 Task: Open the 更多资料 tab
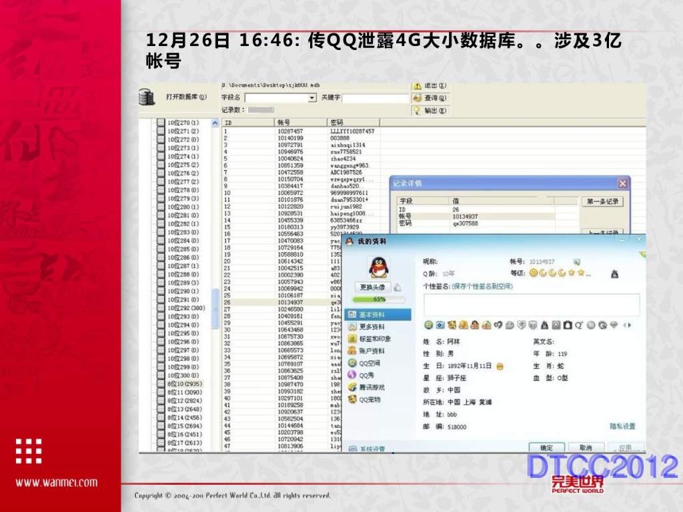coord(372,327)
